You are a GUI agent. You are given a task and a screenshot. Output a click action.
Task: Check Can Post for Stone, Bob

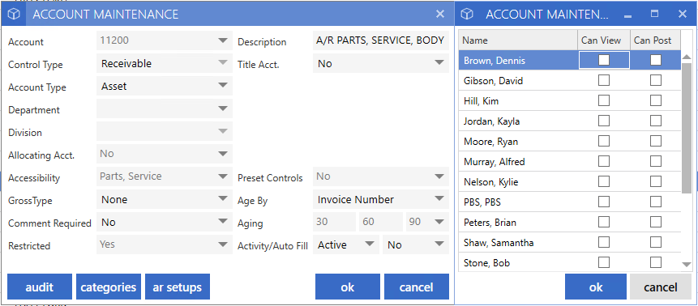[656, 262]
